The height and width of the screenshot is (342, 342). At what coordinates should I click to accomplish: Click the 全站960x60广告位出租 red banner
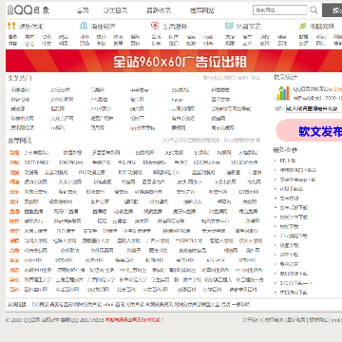(x=174, y=61)
